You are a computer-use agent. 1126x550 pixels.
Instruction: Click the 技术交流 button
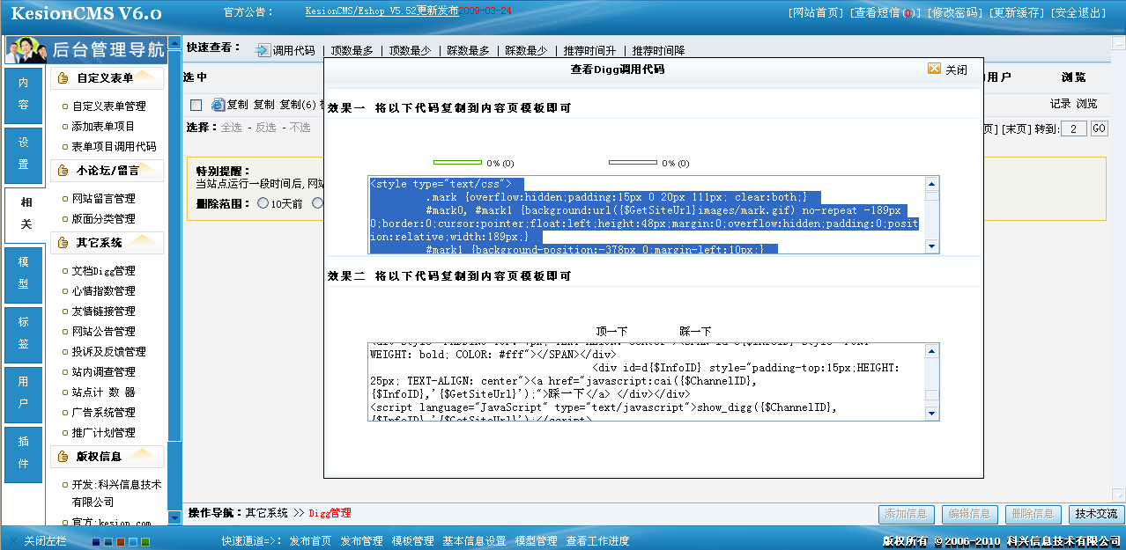pyautogui.click(x=1095, y=514)
